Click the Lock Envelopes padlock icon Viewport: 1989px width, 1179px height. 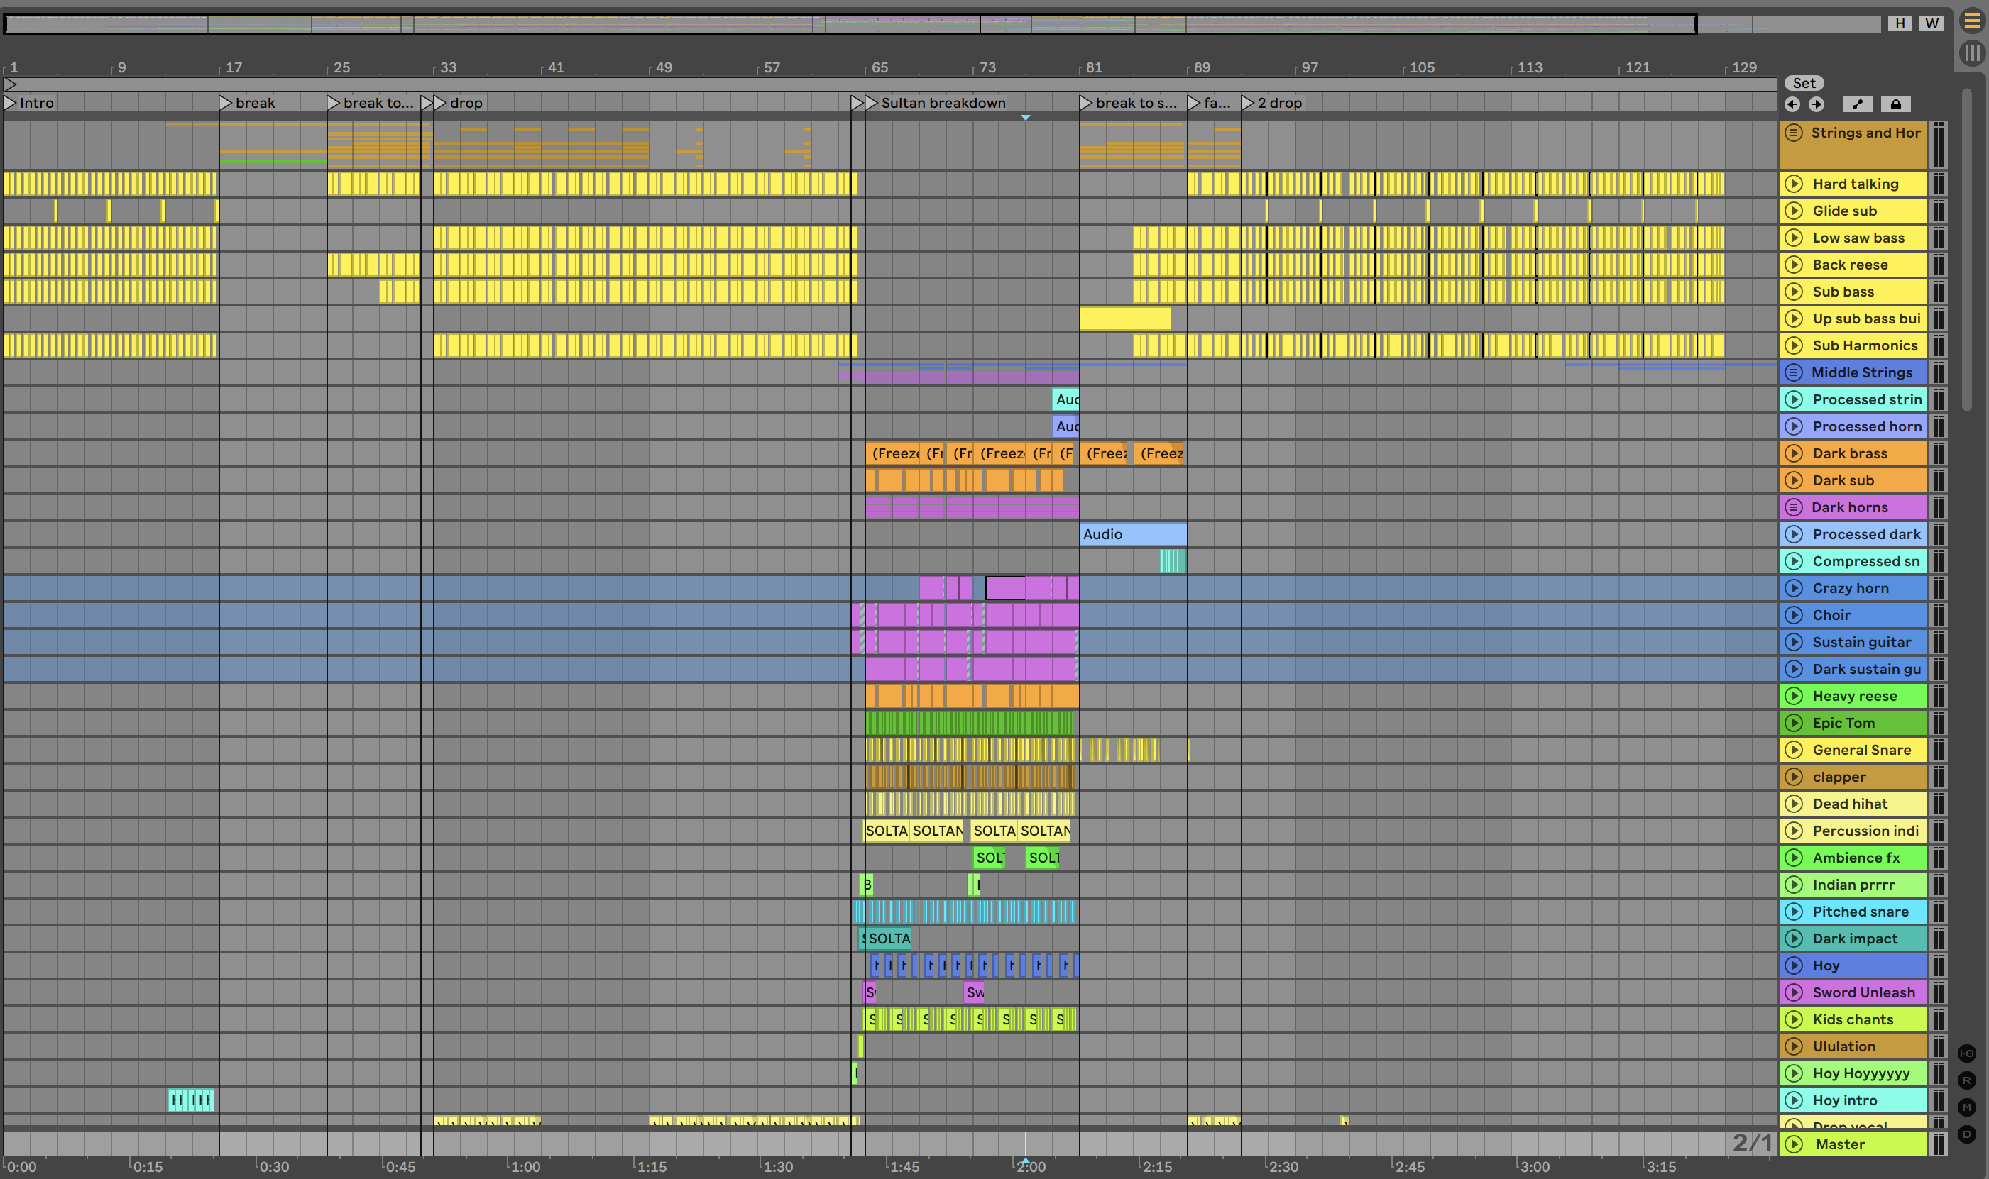pyautogui.click(x=1895, y=104)
